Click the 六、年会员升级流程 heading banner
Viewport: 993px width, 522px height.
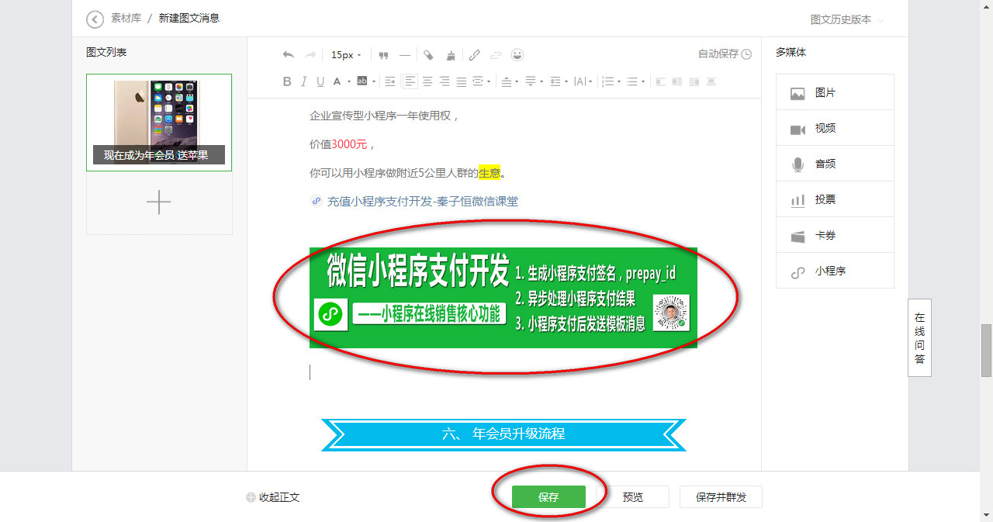[503, 434]
